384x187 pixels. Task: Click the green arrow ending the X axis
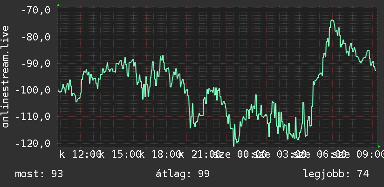[x=379, y=147]
